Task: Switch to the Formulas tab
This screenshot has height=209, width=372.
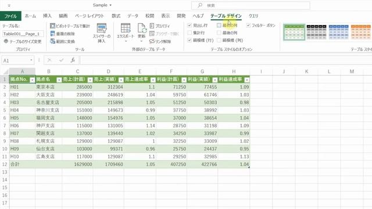Action: [x=116, y=16]
